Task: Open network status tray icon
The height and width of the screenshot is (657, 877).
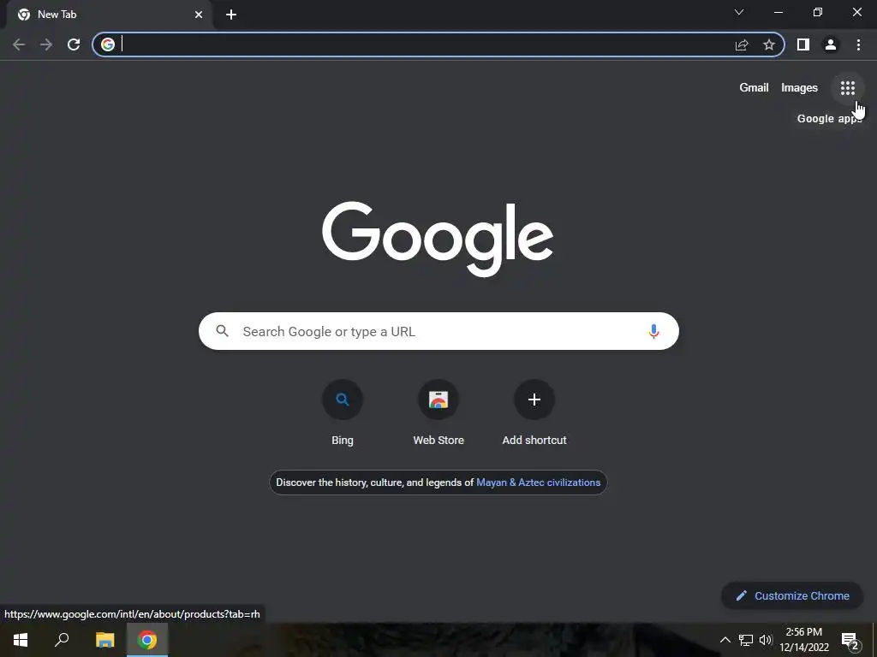Action: point(746,640)
